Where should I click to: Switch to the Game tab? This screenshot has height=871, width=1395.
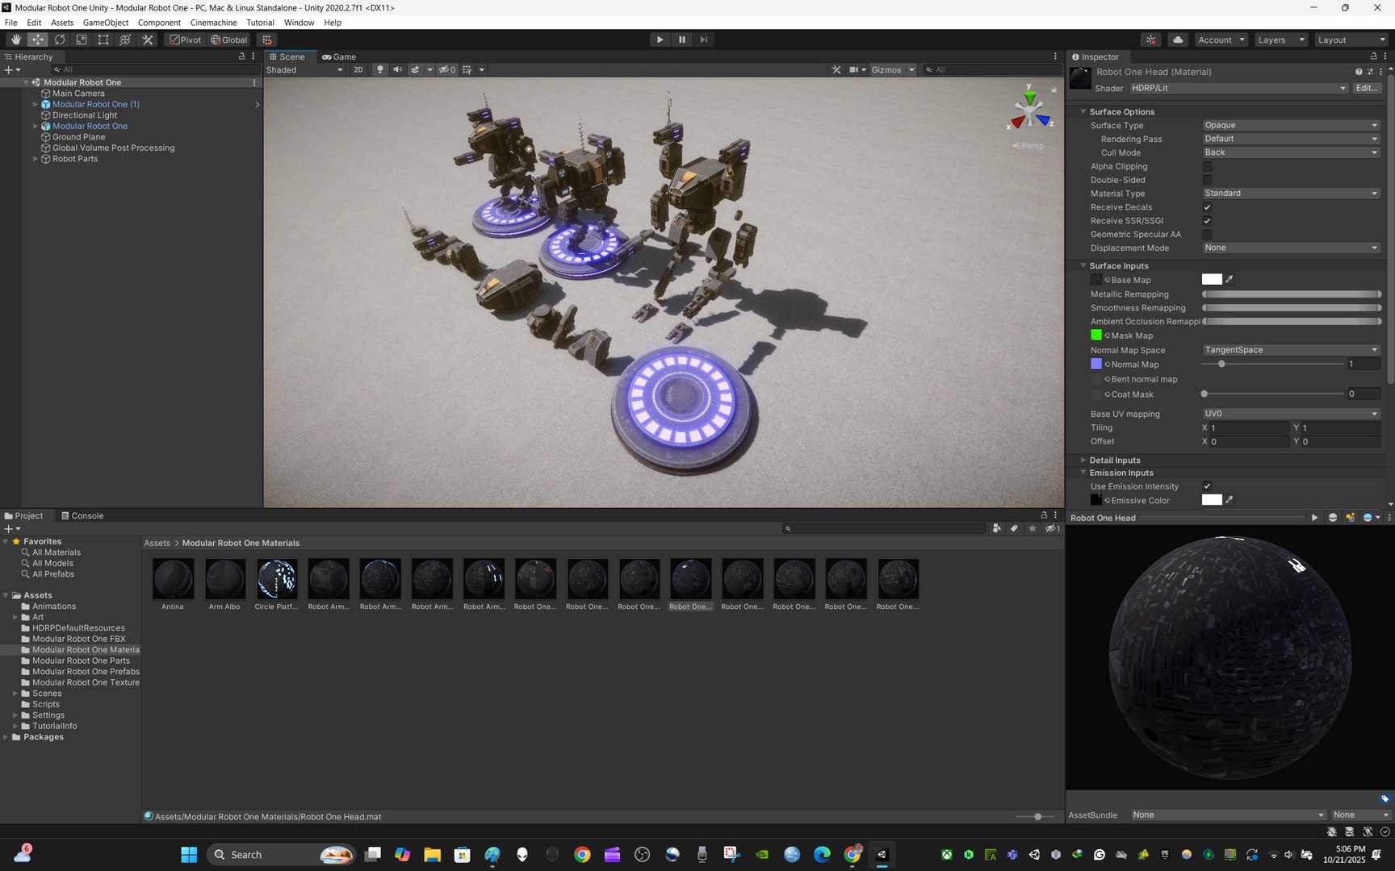(339, 56)
